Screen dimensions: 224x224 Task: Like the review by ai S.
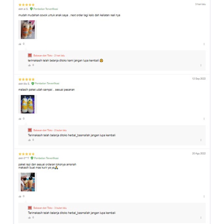[x=20, y=44]
